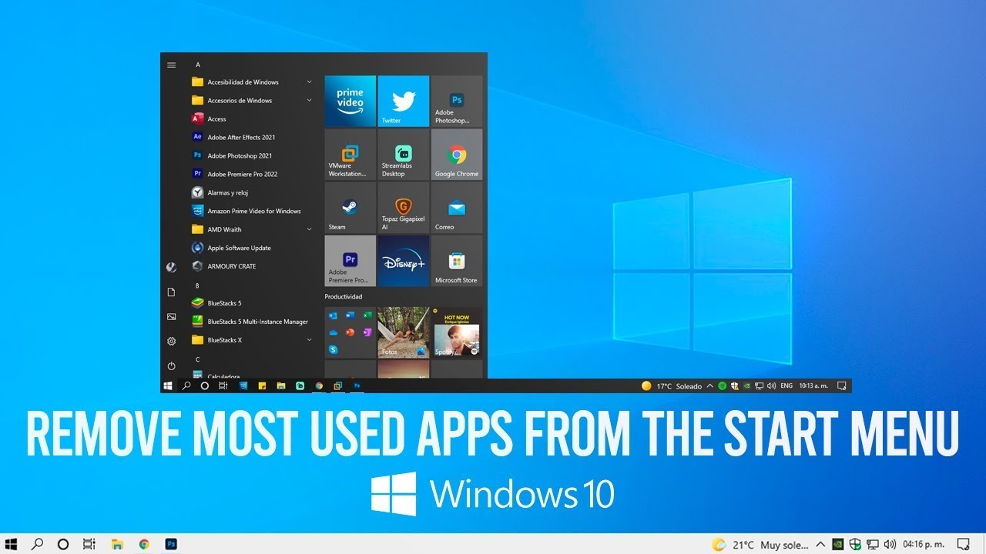Screen dimensions: 986x554
Task: Launch the Adobe Photoshop tile
Action: pos(457,101)
